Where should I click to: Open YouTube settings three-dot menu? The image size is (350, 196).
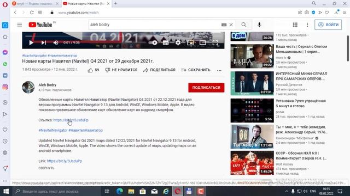[x=307, y=24]
